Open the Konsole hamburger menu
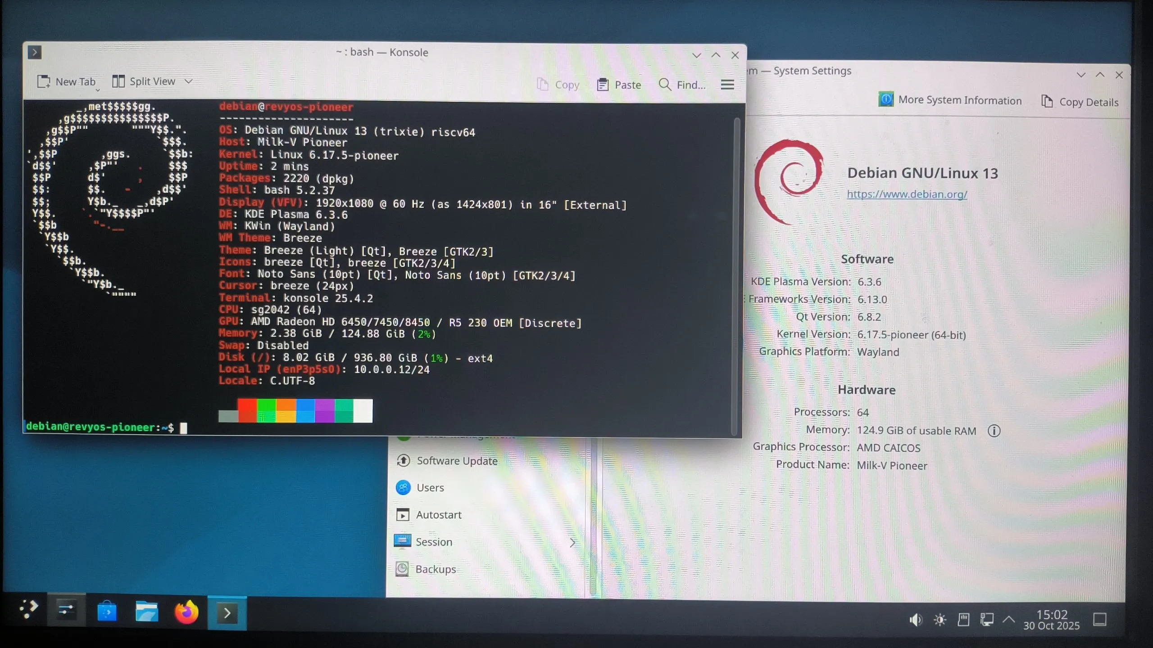 click(x=727, y=84)
